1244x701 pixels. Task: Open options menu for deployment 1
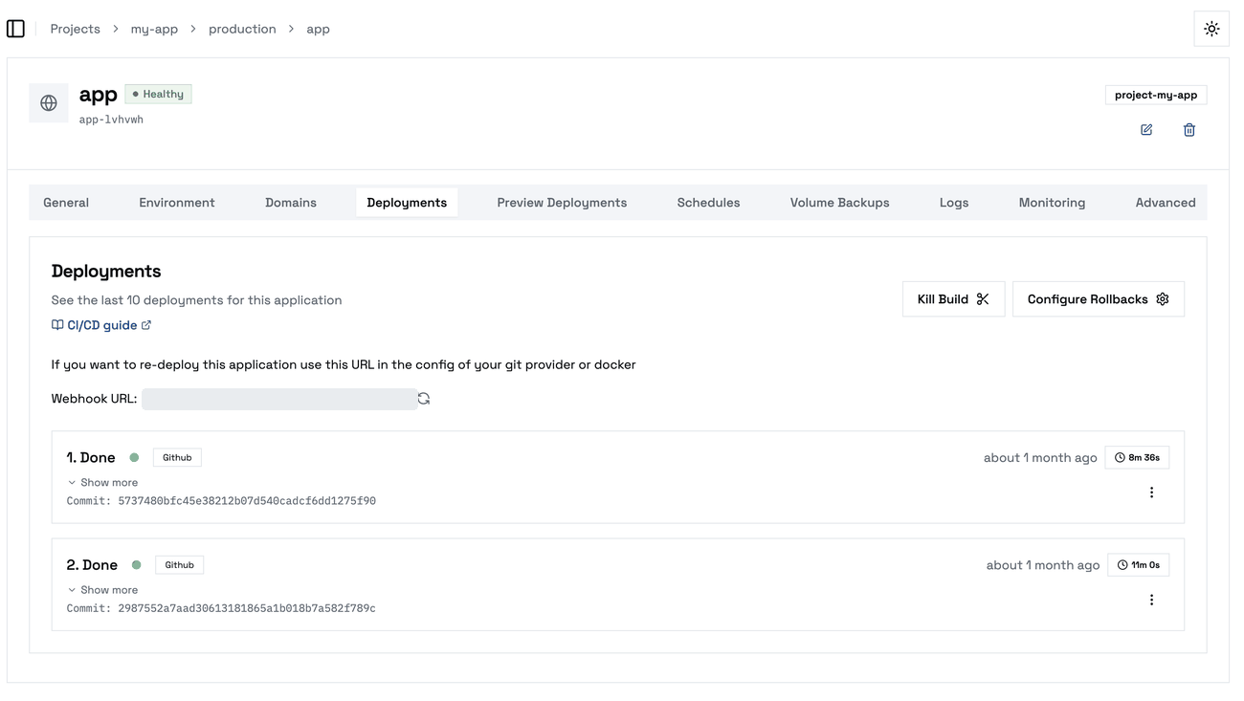click(x=1151, y=493)
